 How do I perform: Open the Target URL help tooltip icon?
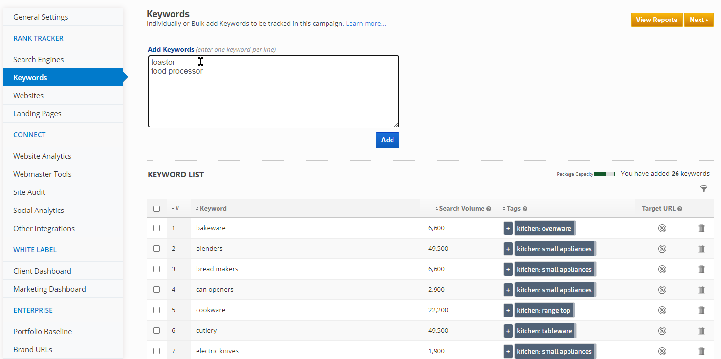pos(680,209)
